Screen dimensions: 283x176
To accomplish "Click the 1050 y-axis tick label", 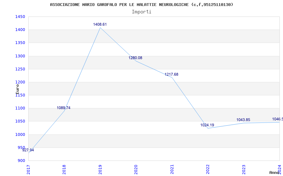I will click(x=20, y=121).
